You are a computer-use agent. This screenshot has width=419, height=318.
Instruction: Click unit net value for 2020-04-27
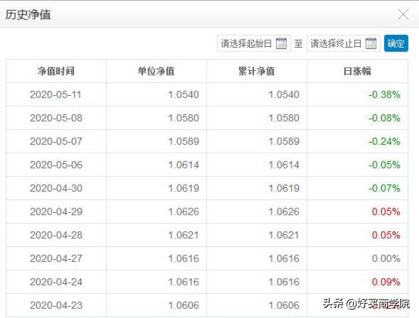tap(184, 258)
